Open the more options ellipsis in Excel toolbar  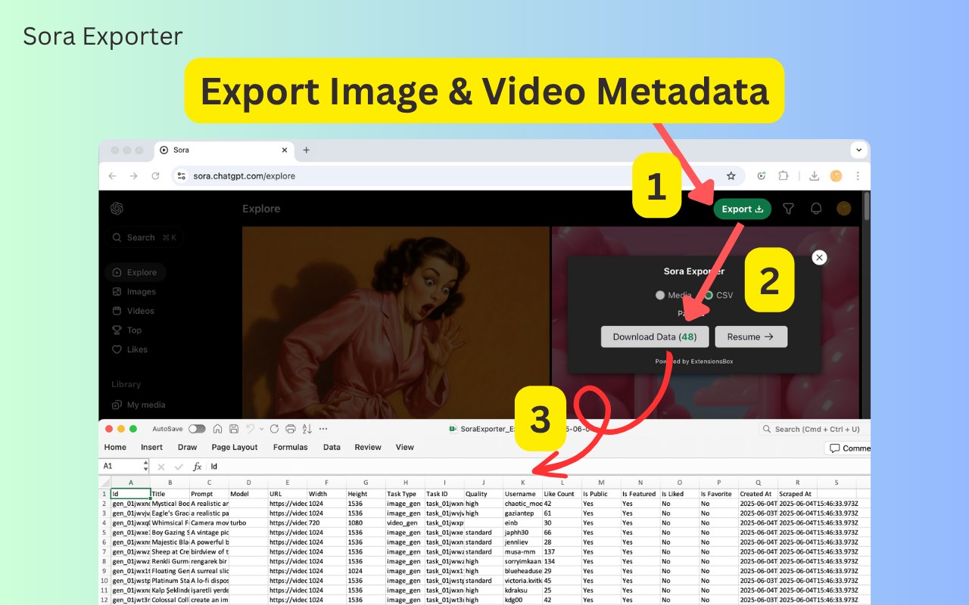click(x=324, y=429)
